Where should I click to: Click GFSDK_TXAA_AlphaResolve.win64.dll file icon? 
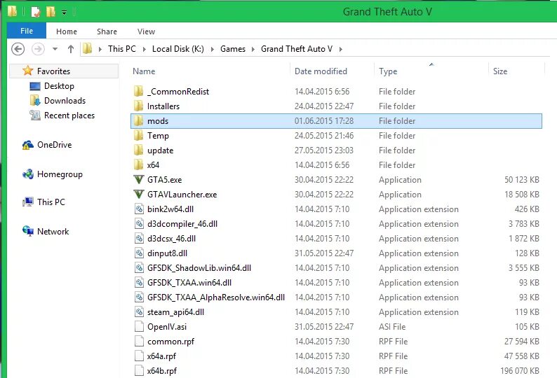click(139, 297)
